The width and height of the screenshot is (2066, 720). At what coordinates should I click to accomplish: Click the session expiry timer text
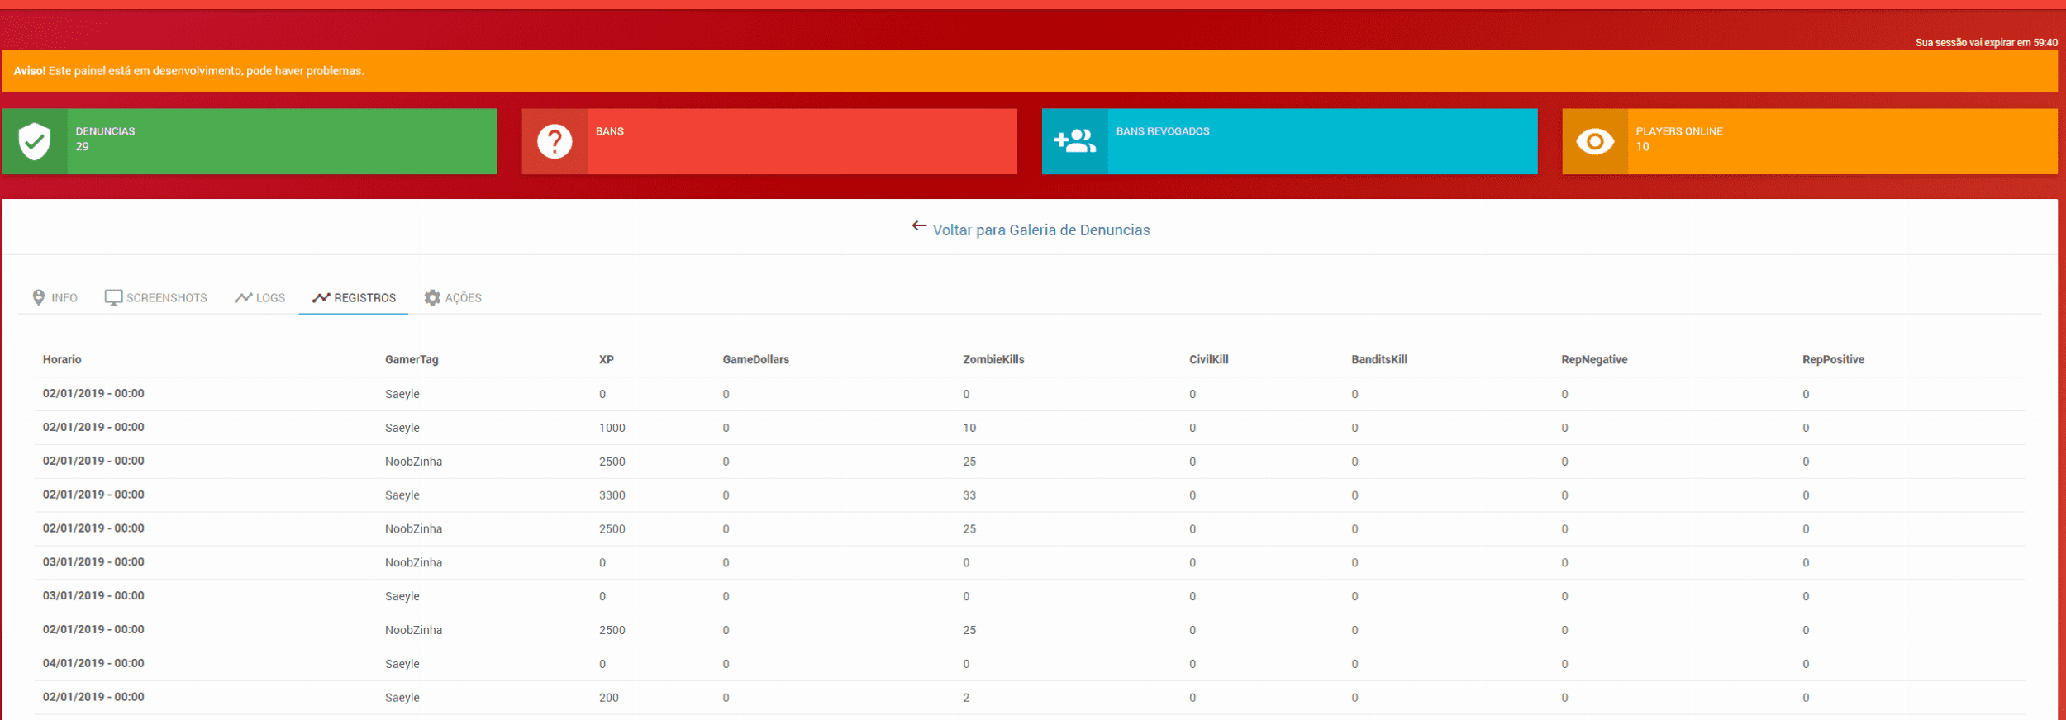coord(1987,43)
